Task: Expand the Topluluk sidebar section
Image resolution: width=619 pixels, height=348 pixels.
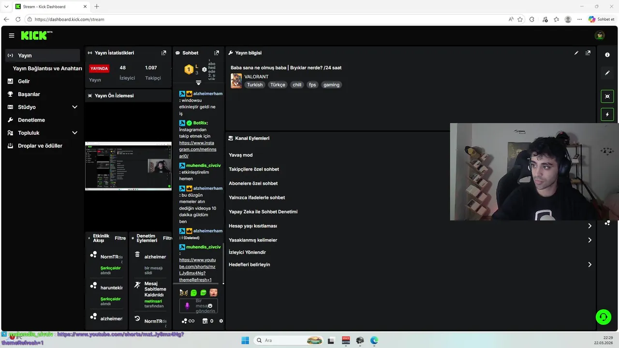Action: (74, 132)
